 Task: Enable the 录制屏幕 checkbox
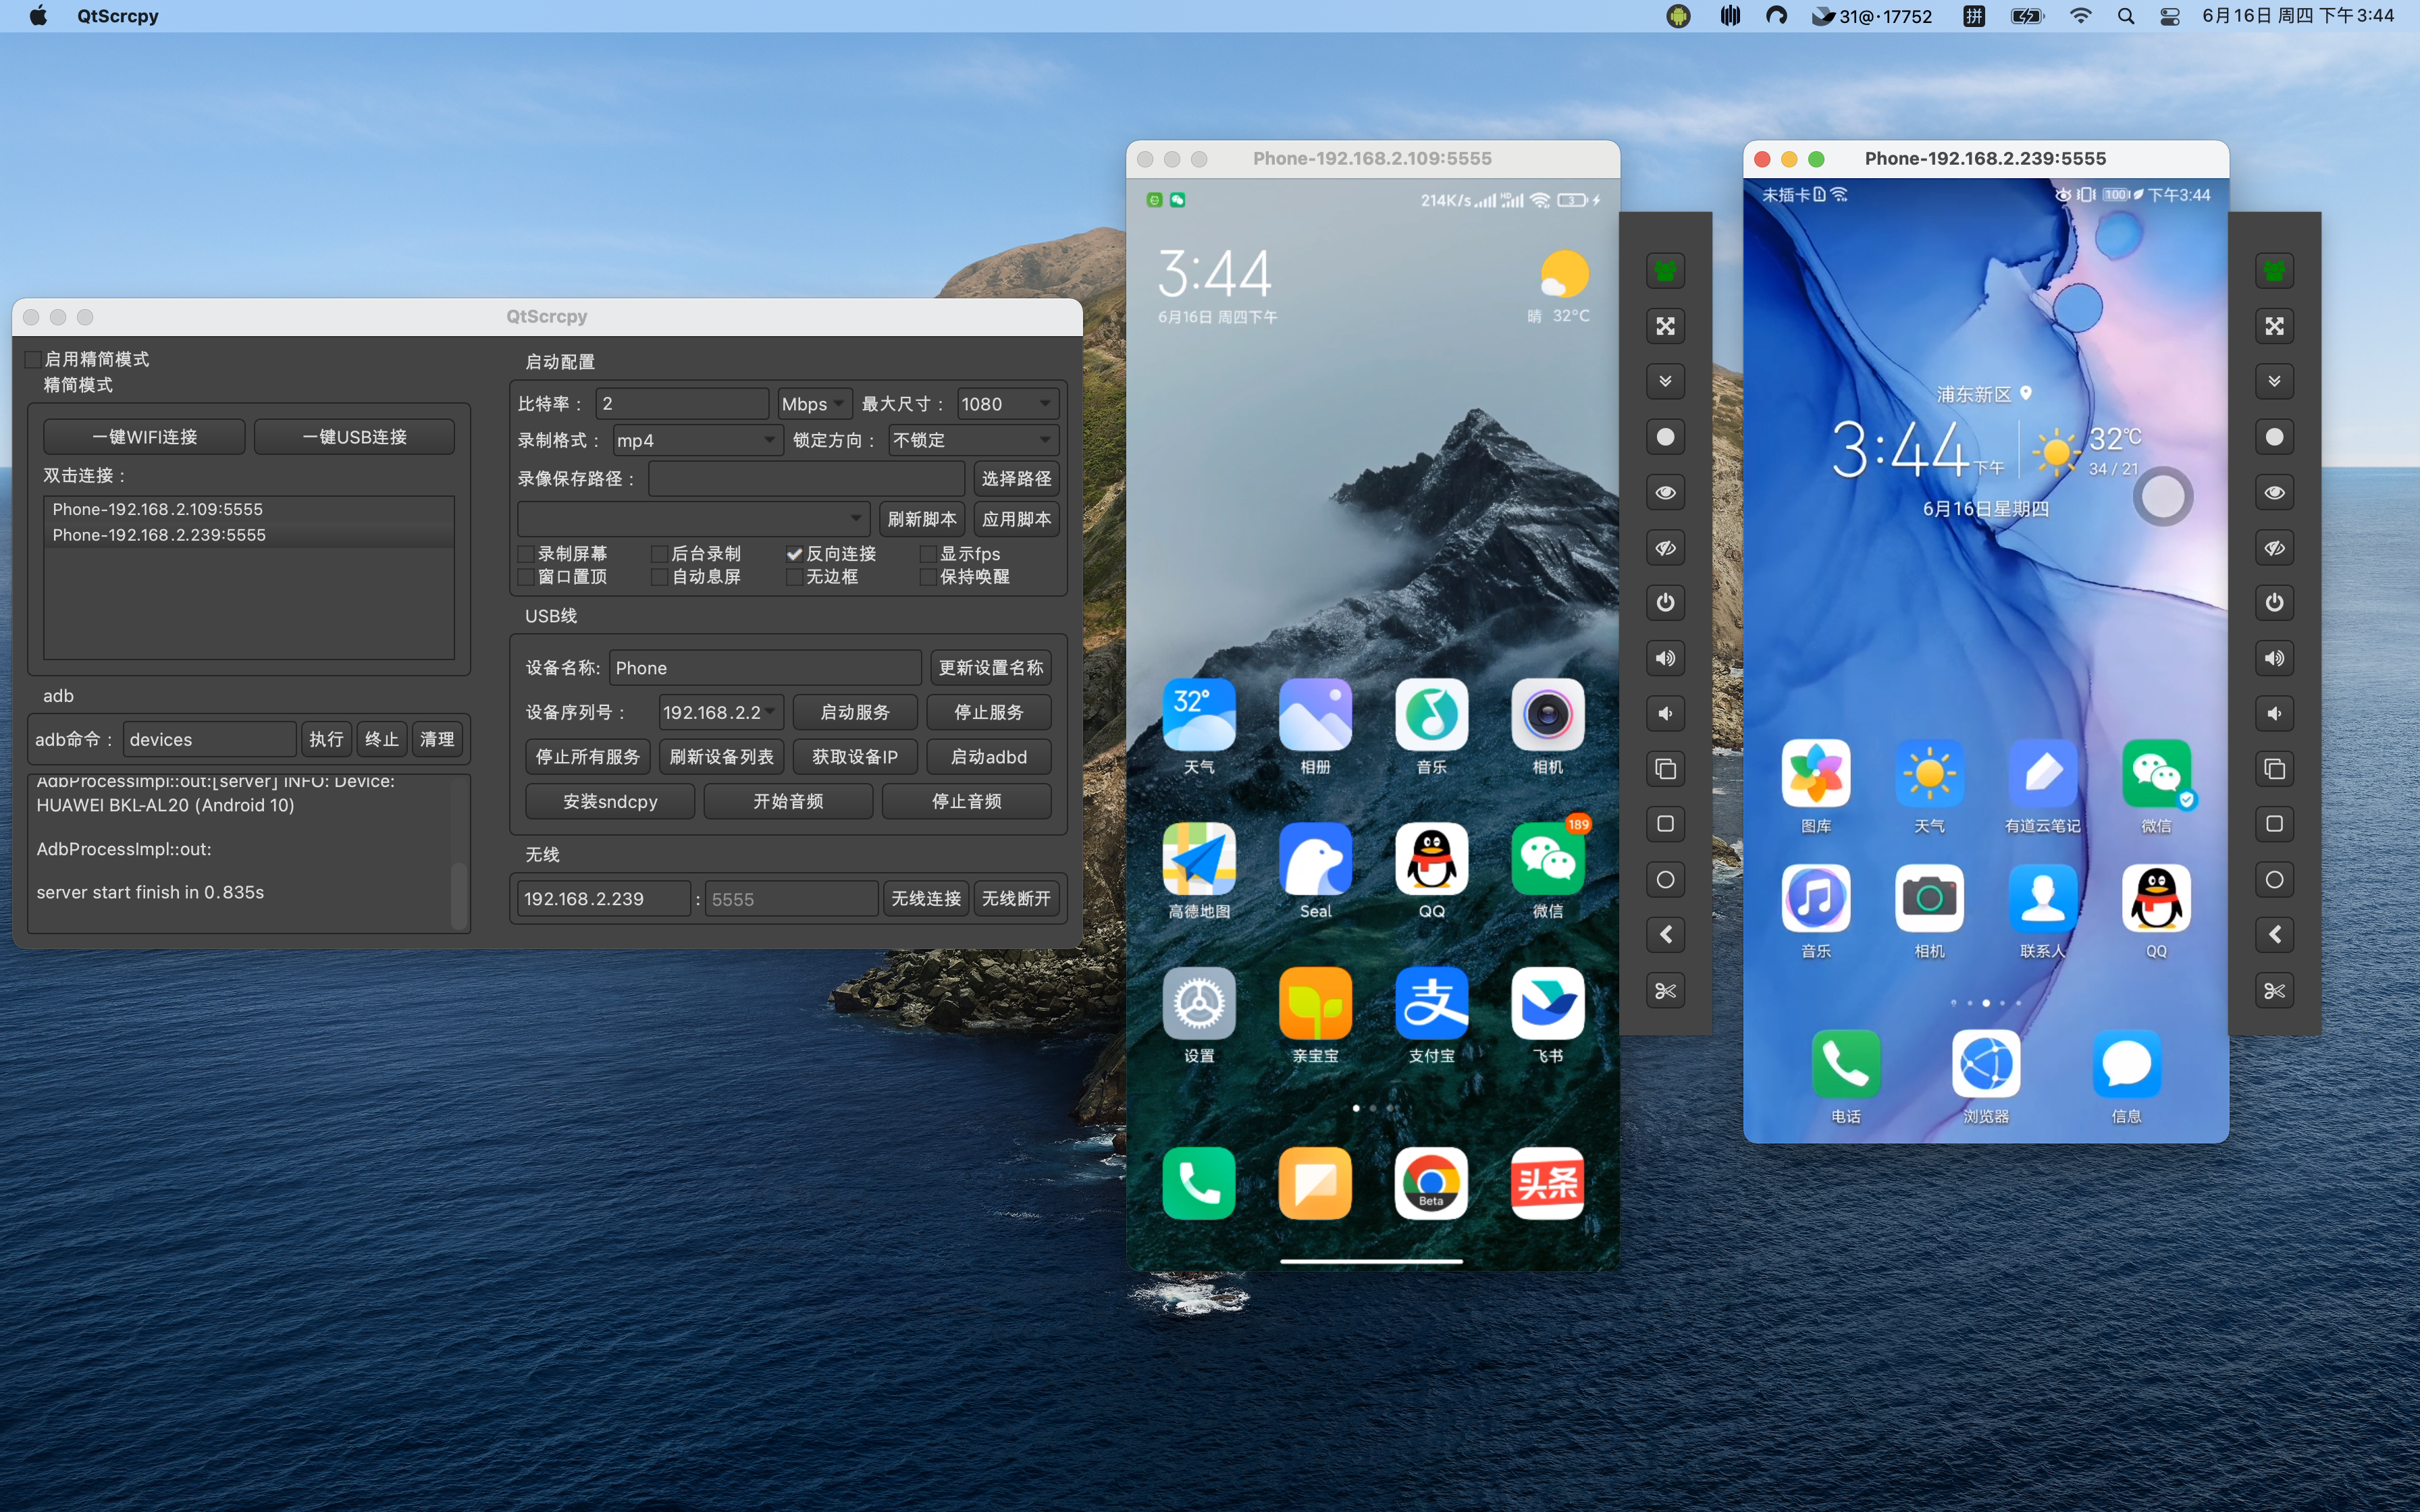[526, 554]
